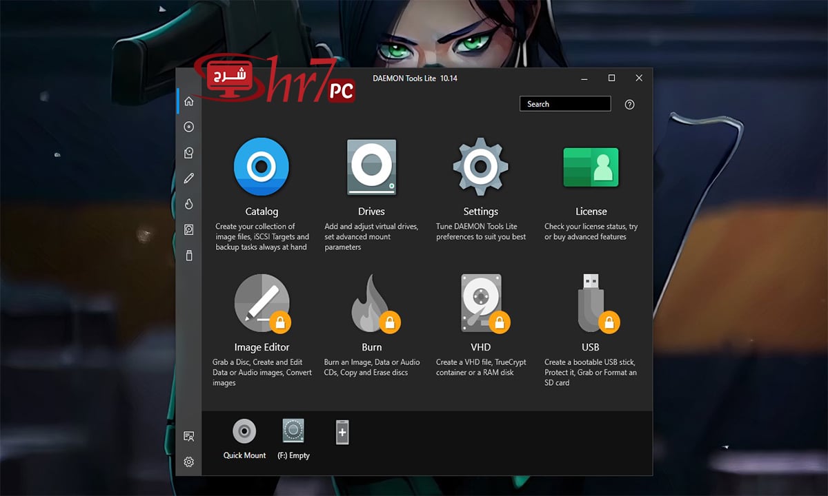The height and width of the screenshot is (496, 828).
Task: Select the pencil Image Editor sidebar icon
Action: 188,178
